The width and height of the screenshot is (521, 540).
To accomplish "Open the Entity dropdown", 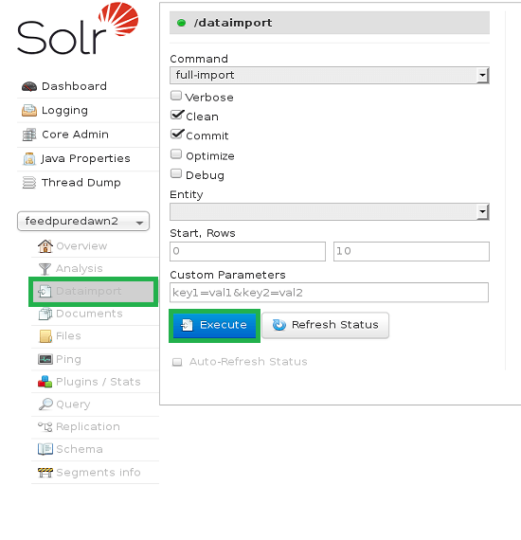I will click(x=330, y=212).
